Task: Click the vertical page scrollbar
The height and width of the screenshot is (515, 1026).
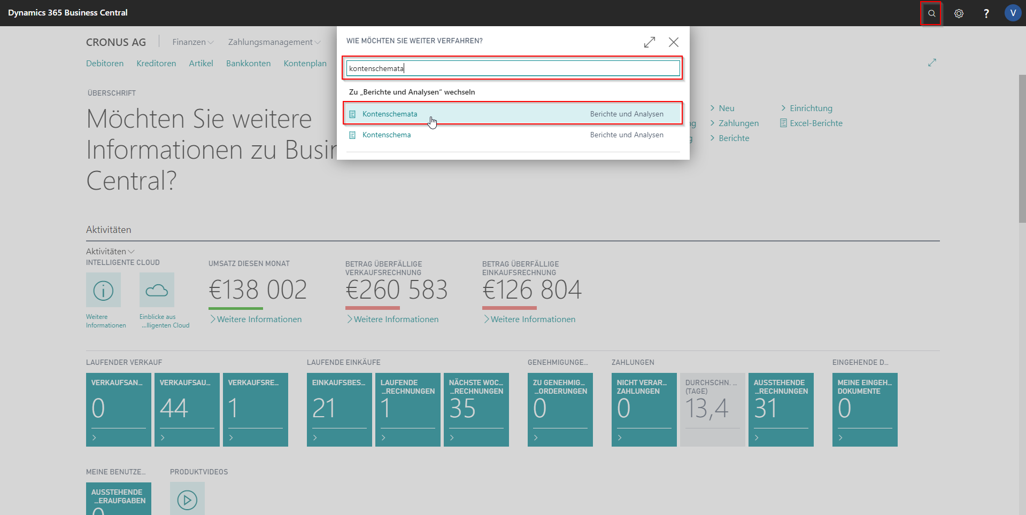Action: pos(1022,149)
